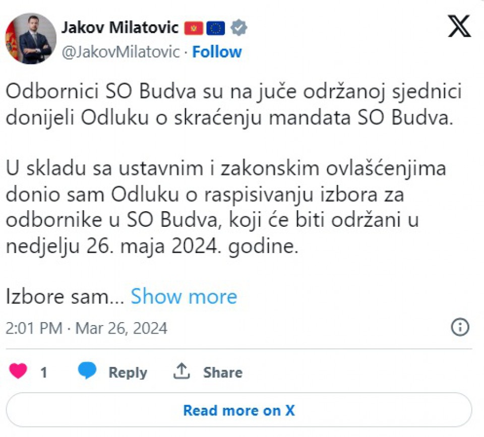Click the Share text label
484x437 pixels.
point(222,372)
